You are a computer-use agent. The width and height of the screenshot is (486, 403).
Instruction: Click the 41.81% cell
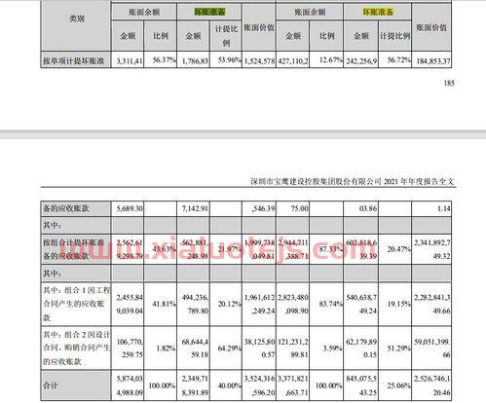pyautogui.click(x=161, y=304)
